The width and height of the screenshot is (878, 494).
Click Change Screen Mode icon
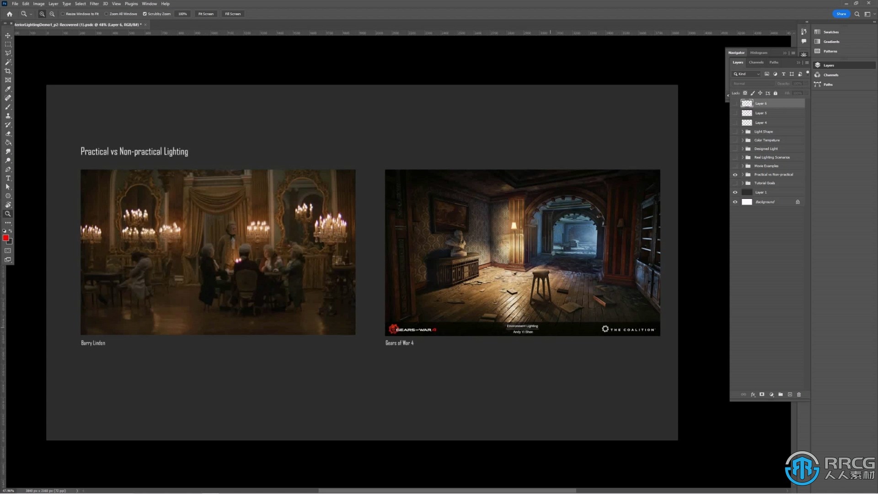coord(8,260)
